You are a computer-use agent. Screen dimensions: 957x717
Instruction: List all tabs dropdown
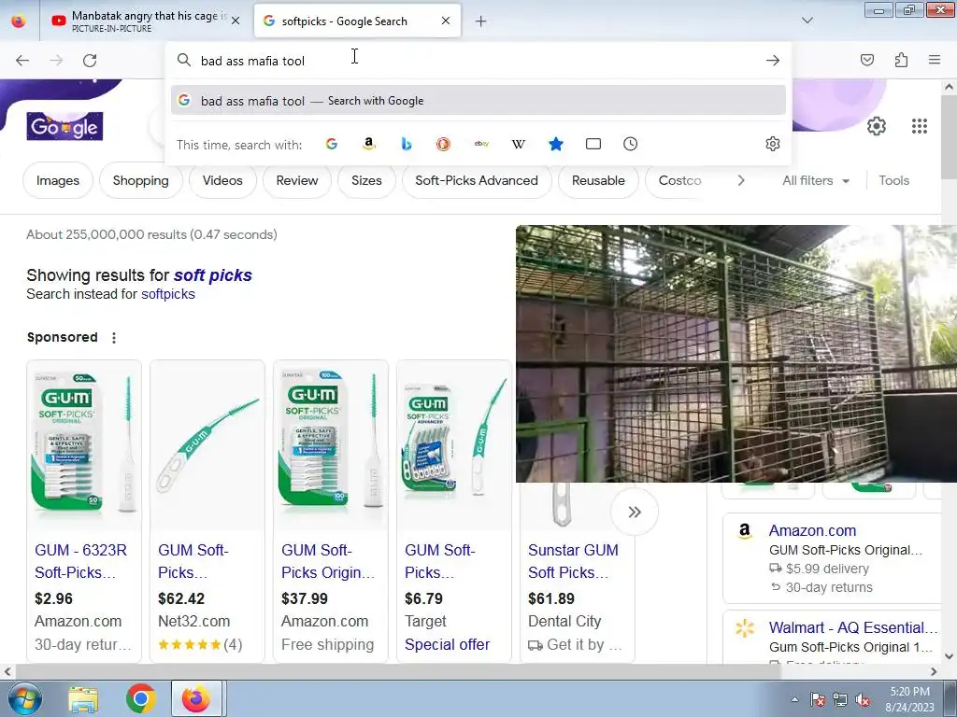[807, 21]
